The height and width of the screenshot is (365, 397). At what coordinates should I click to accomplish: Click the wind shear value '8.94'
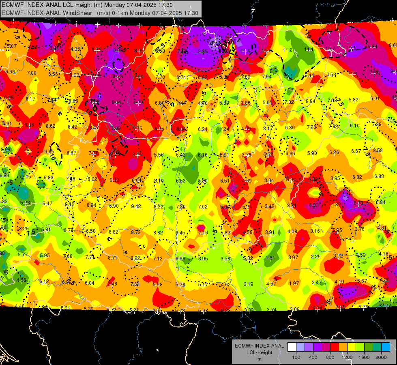[92, 205]
